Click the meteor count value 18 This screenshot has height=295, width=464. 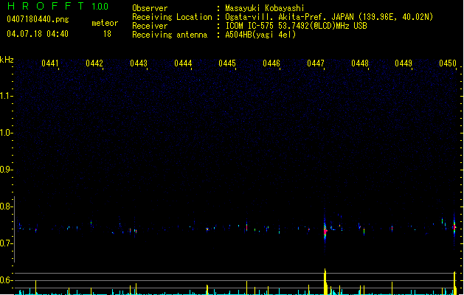(x=107, y=34)
